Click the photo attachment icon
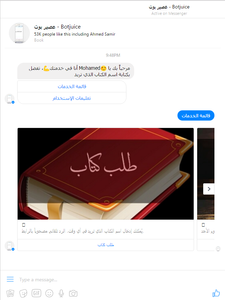225x300 pixels. (x=10, y=293)
